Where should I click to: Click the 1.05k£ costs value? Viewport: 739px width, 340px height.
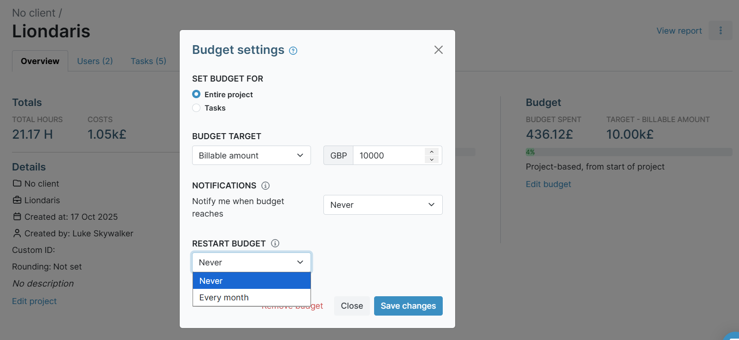coord(107,134)
